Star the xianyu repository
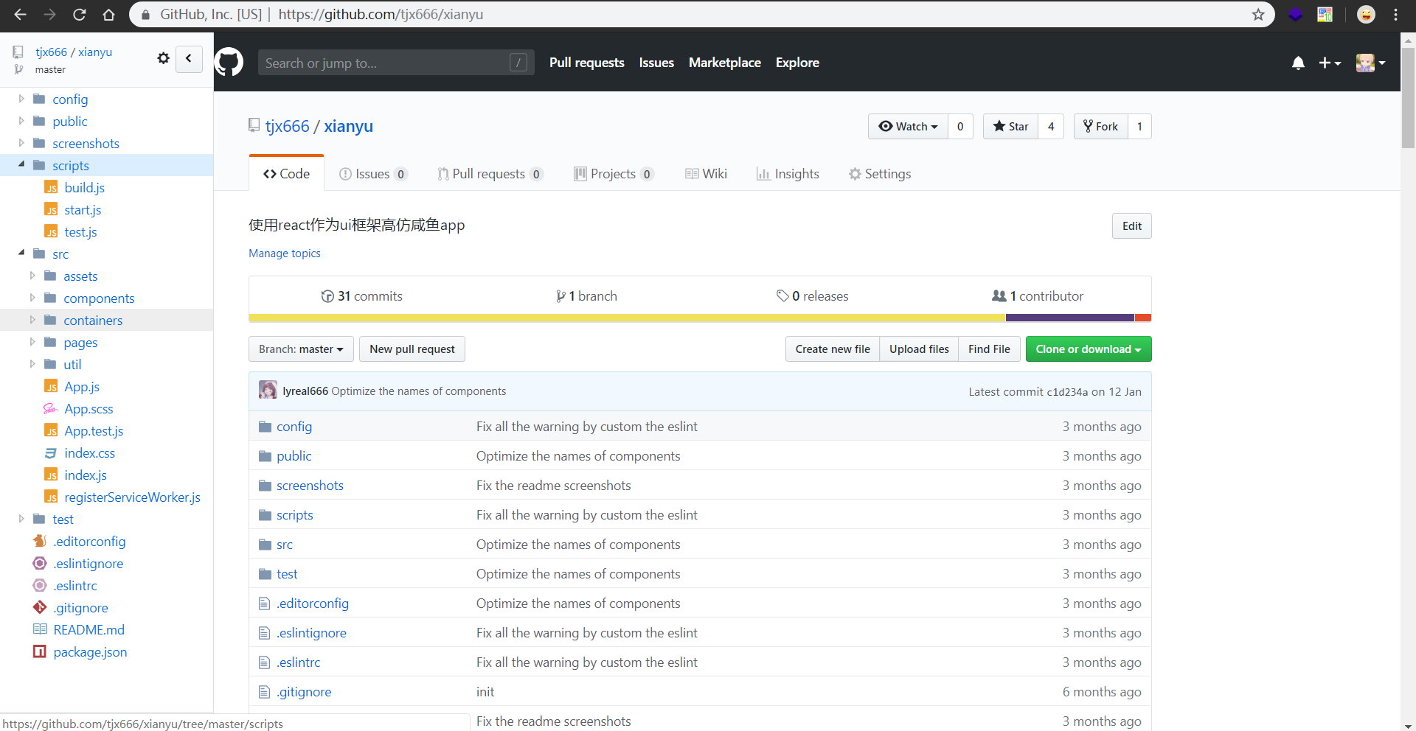This screenshot has height=731, width=1416. 1010,127
